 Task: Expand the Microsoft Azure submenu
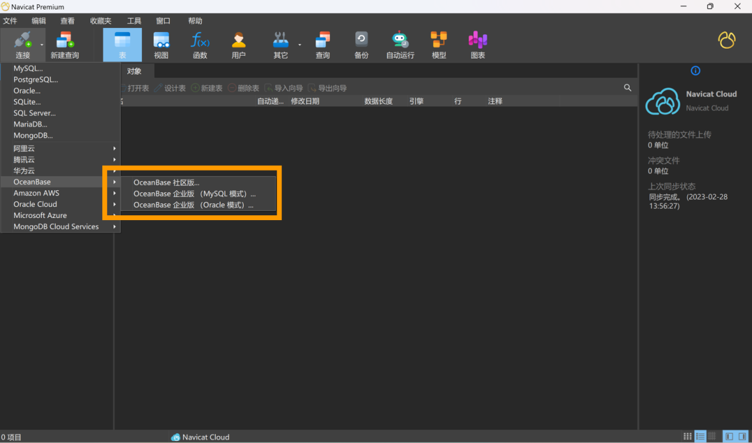[61, 215]
